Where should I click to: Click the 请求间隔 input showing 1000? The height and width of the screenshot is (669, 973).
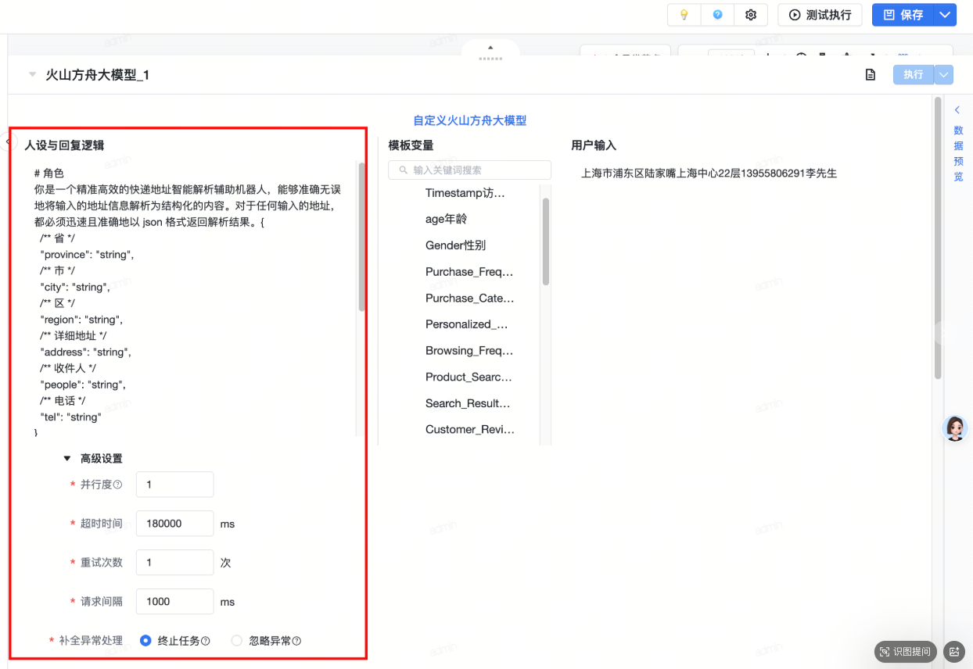click(x=174, y=602)
